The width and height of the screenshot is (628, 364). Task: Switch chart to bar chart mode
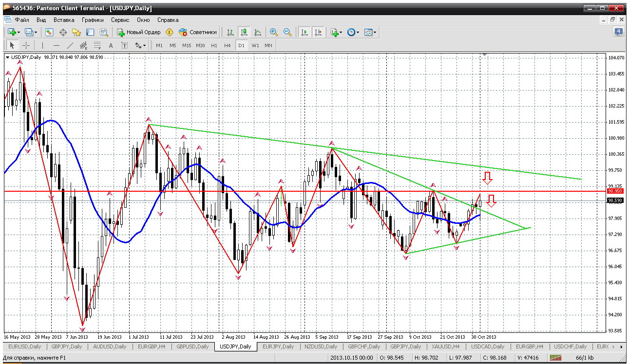[x=230, y=32]
